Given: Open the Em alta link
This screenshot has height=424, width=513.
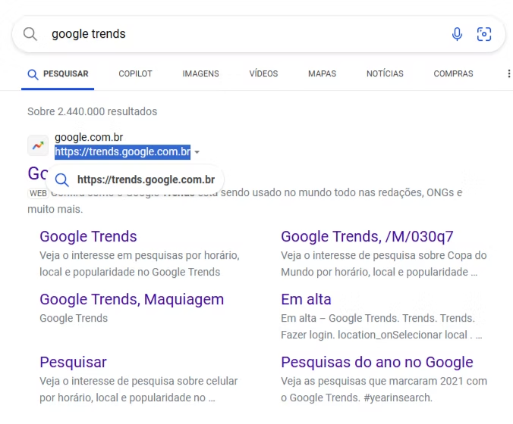Looking at the screenshot, I should 307,299.
